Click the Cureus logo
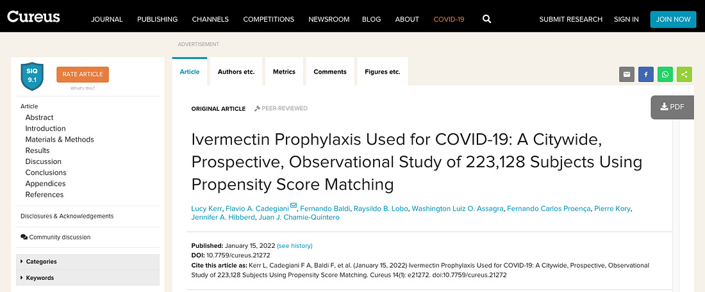The width and height of the screenshot is (705, 292). (x=34, y=17)
